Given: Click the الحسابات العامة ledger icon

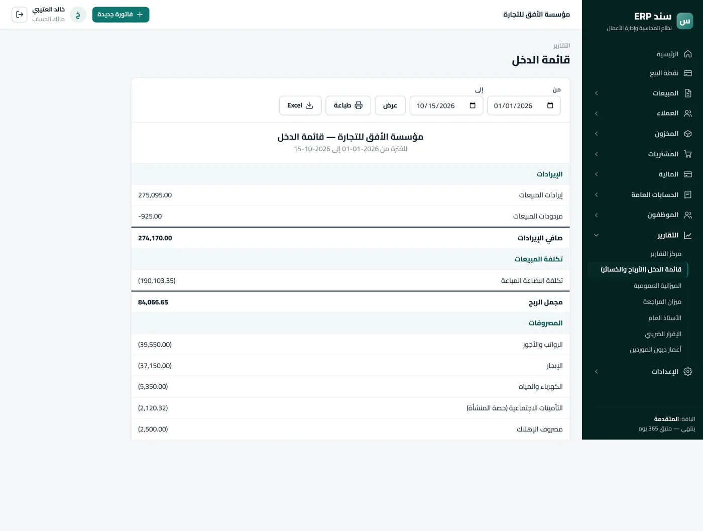Looking at the screenshot, I should coord(688,195).
